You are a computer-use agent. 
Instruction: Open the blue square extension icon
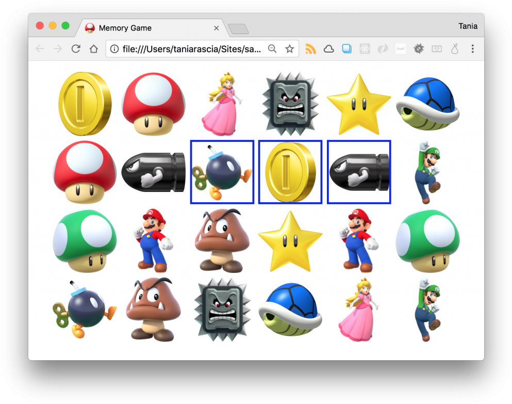[347, 49]
